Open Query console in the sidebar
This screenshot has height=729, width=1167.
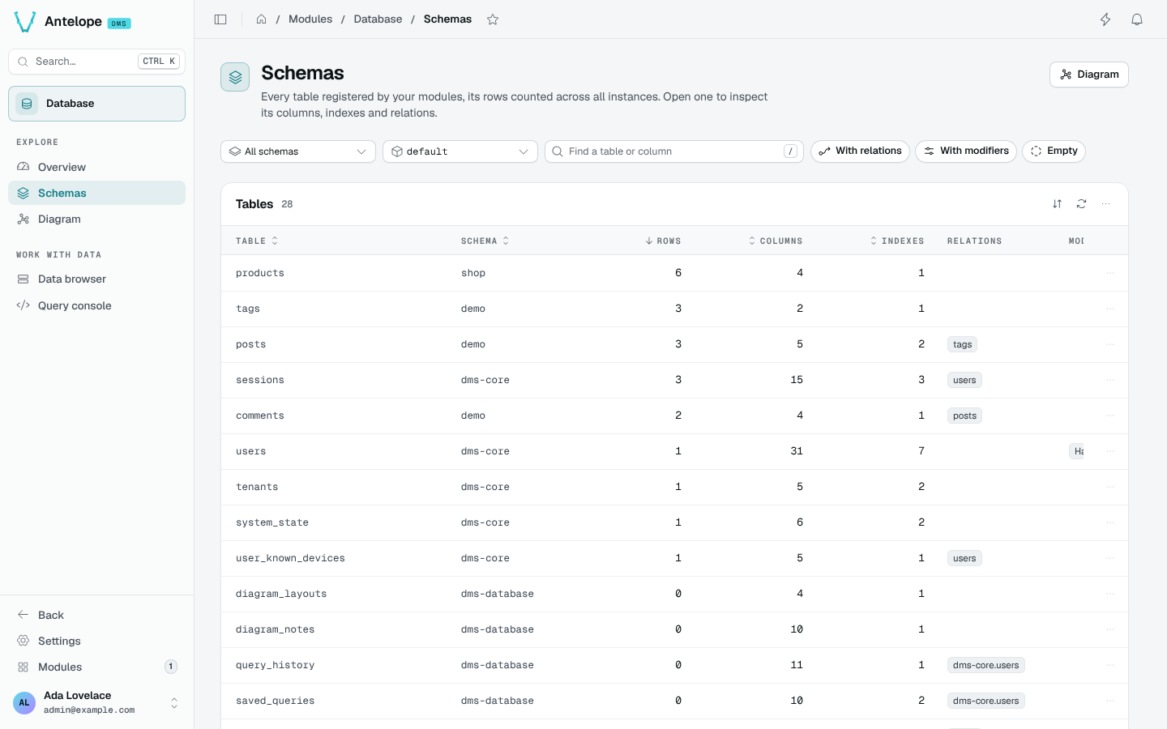coord(96,305)
